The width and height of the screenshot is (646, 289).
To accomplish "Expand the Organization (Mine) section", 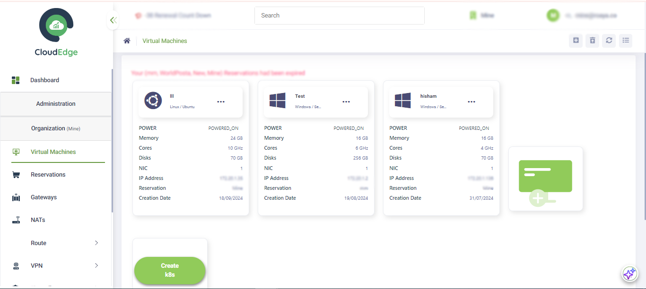I will coord(56,128).
